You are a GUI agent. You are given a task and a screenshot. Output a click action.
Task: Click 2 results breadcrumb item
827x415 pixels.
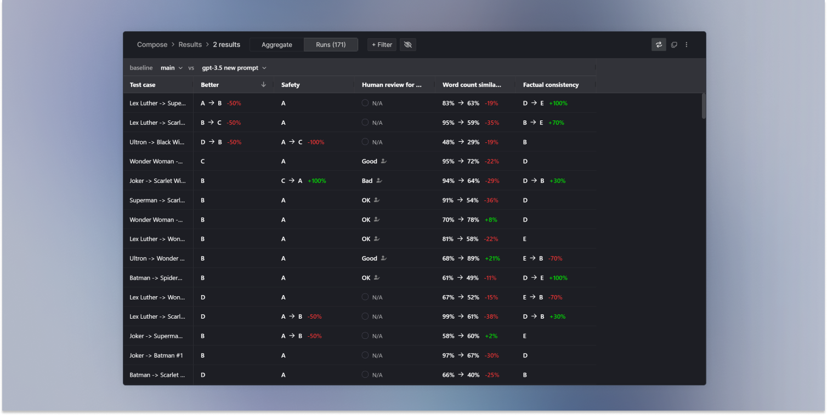coord(226,45)
